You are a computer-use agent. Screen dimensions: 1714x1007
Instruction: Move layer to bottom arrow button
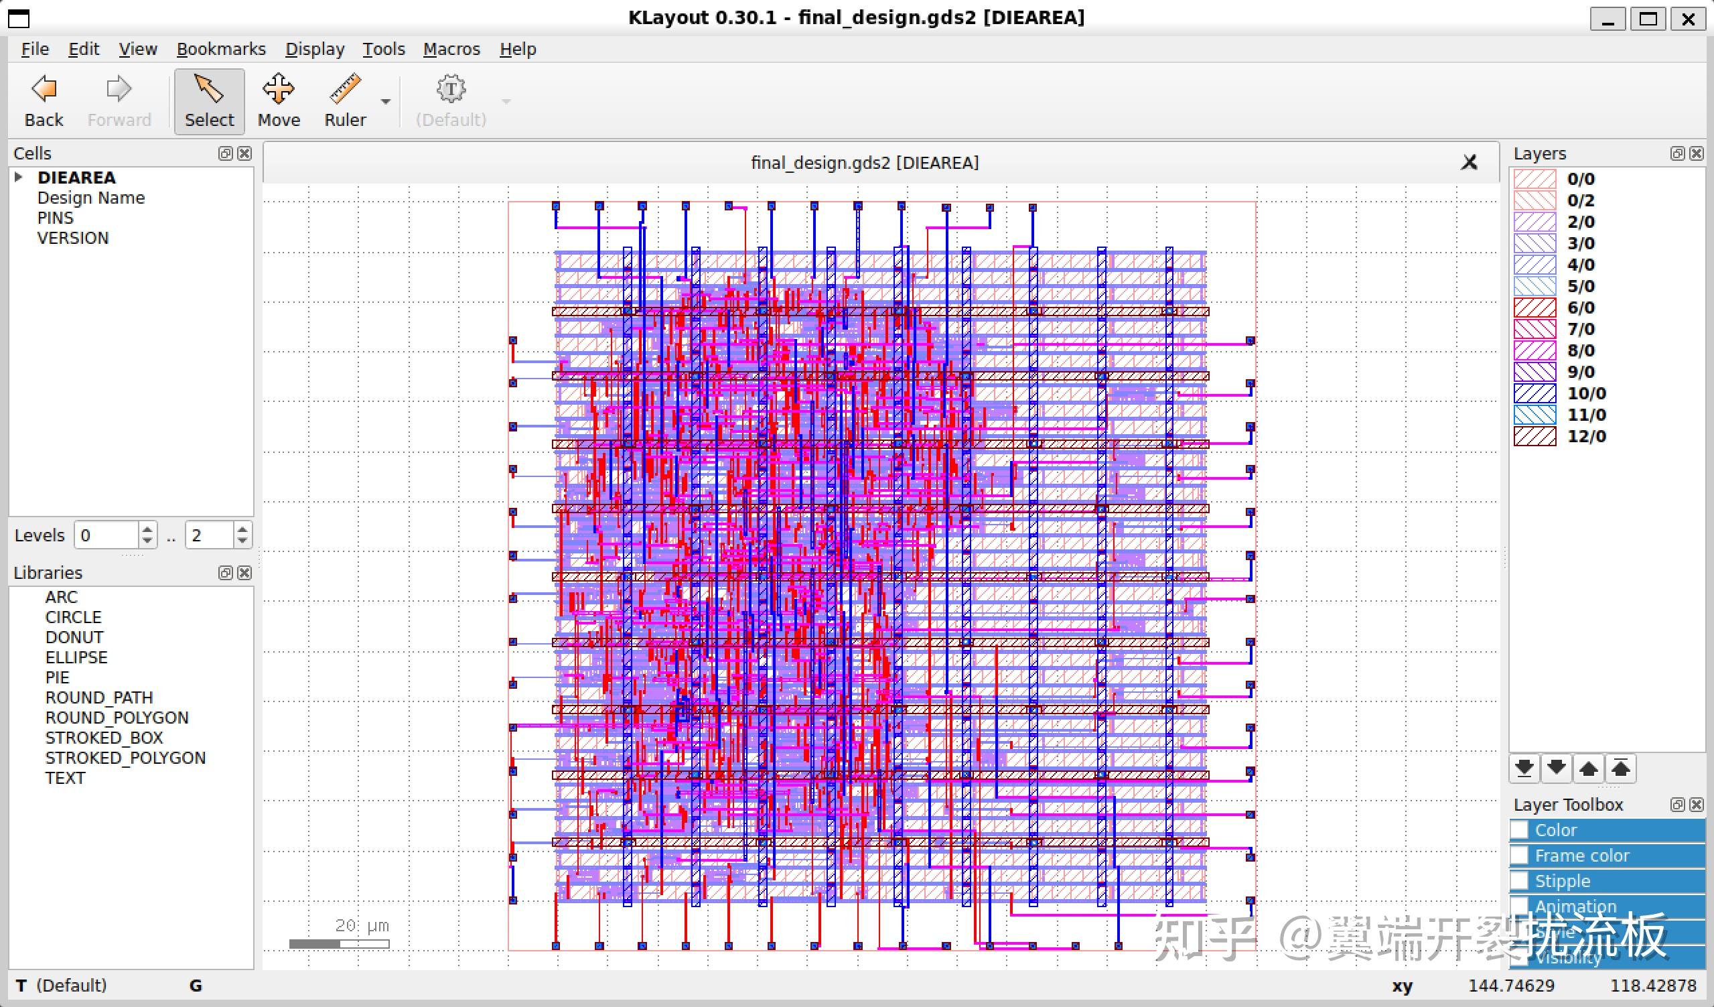tap(1524, 769)
